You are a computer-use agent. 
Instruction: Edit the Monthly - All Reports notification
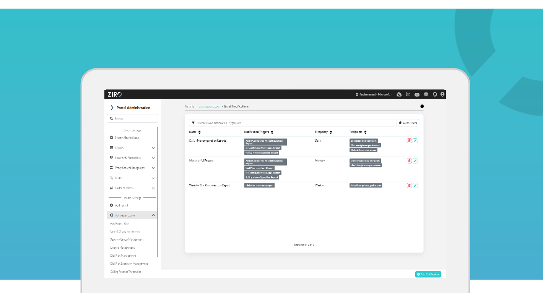coord(415,161)
